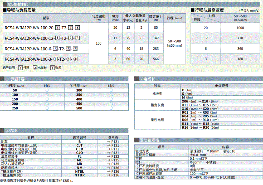Click rated thrust value 85
The image size is (263, 185).
click(156, 27)
